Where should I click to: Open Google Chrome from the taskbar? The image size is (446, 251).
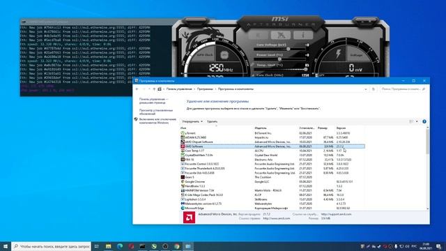pyautogui.click(x=177, y=246)
